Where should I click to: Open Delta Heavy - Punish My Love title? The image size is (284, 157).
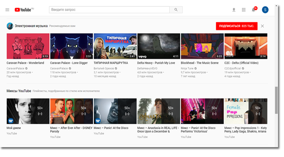(x=156, y=63)
